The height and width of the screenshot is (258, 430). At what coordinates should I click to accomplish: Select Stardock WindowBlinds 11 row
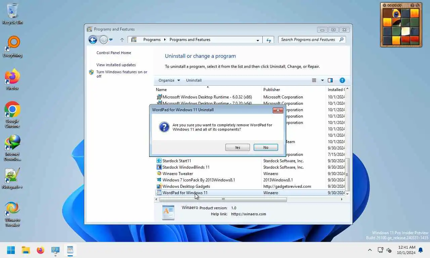(x=250, y=167)
